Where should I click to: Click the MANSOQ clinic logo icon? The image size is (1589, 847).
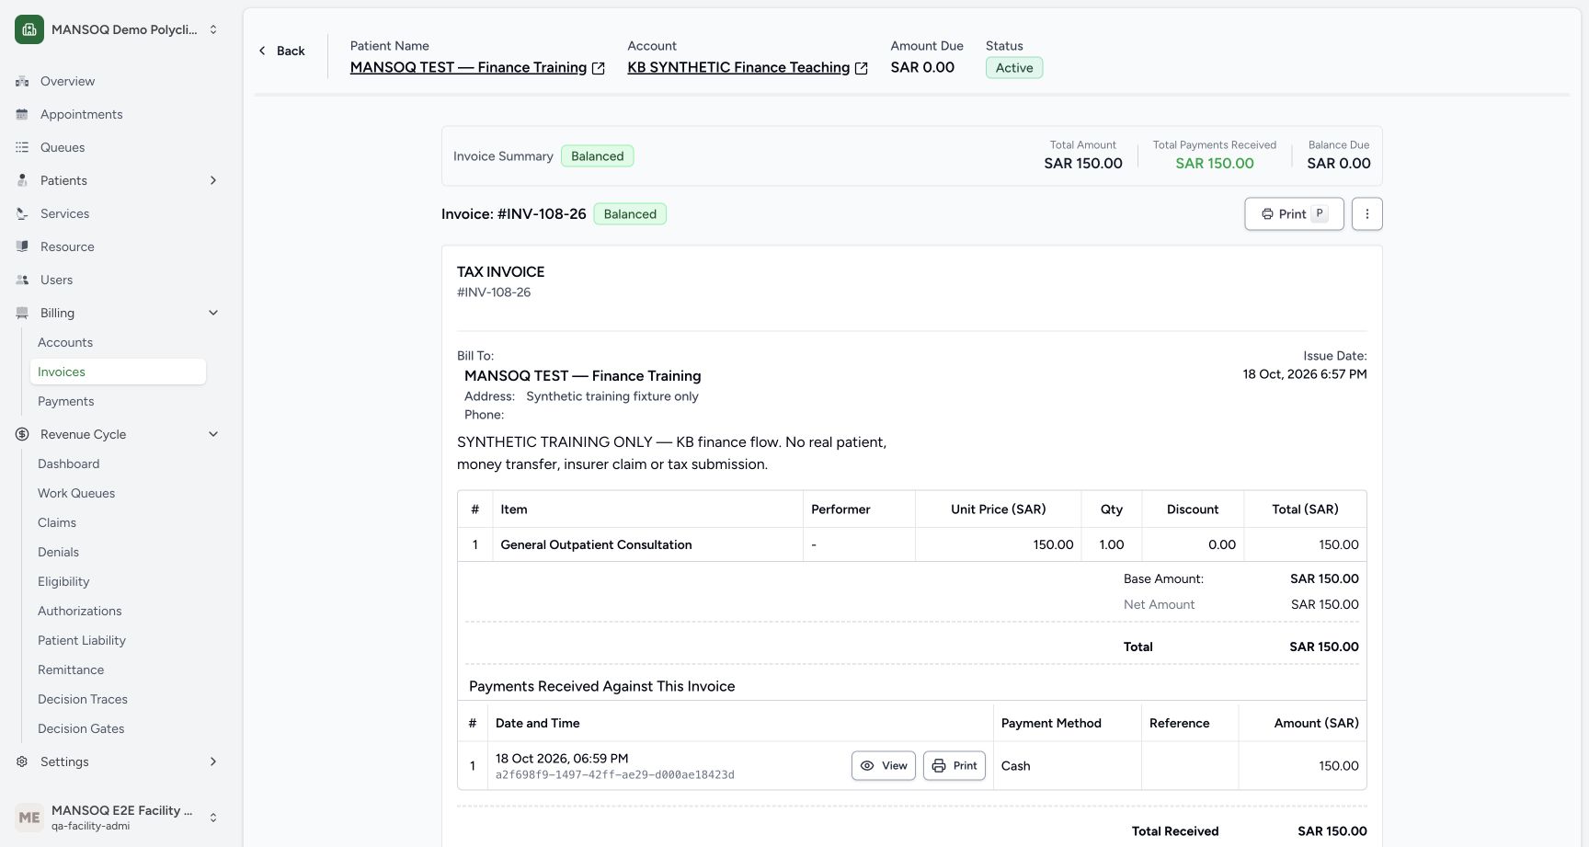(29, 29)
